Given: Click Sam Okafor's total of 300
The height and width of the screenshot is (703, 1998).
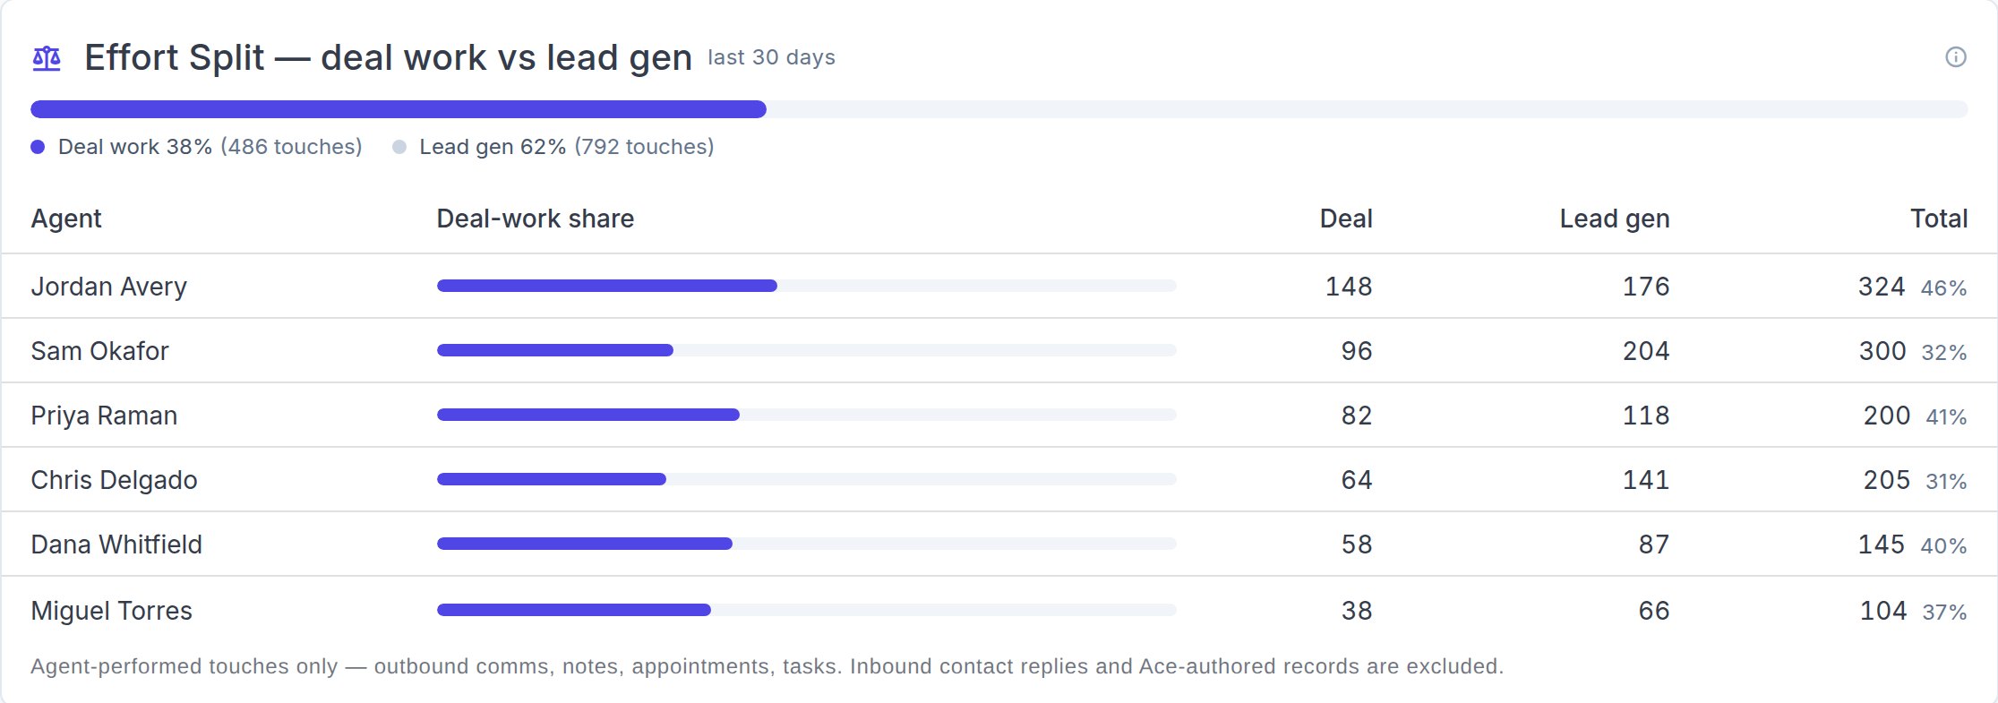Looking at the screenshot, I should point(1882,351).
